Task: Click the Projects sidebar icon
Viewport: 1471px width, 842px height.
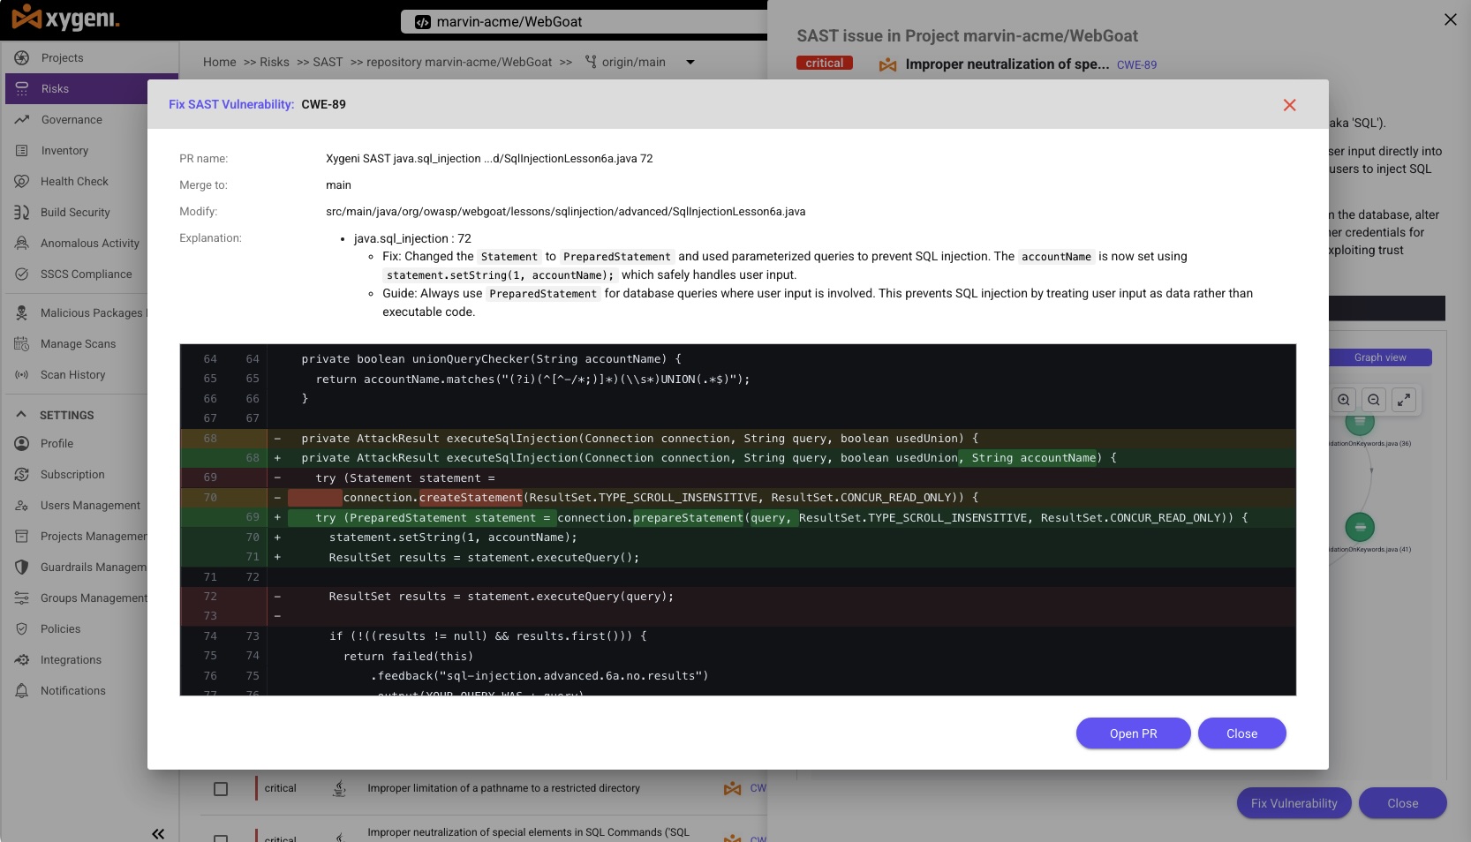Action: point(22,58)
